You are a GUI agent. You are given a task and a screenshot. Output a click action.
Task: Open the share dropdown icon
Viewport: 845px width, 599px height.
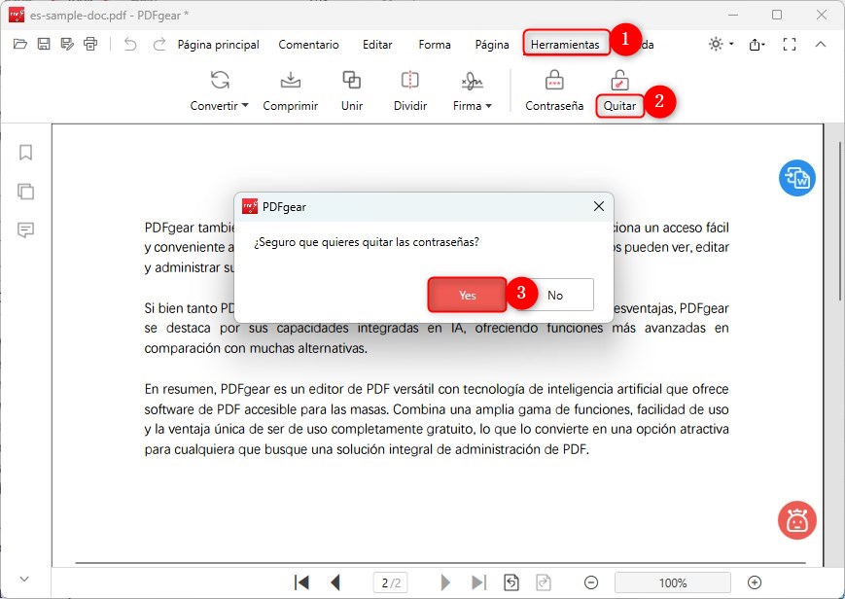pos(757,44)
